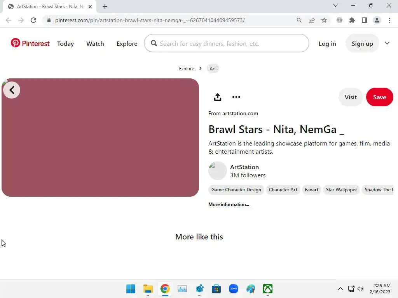Click the ArtStation profile avatar
398x298 pixels.
(218, 171)
